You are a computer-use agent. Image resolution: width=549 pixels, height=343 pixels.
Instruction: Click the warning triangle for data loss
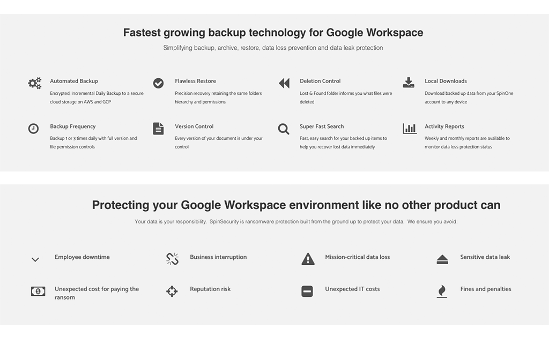click(x=308, y=259)
